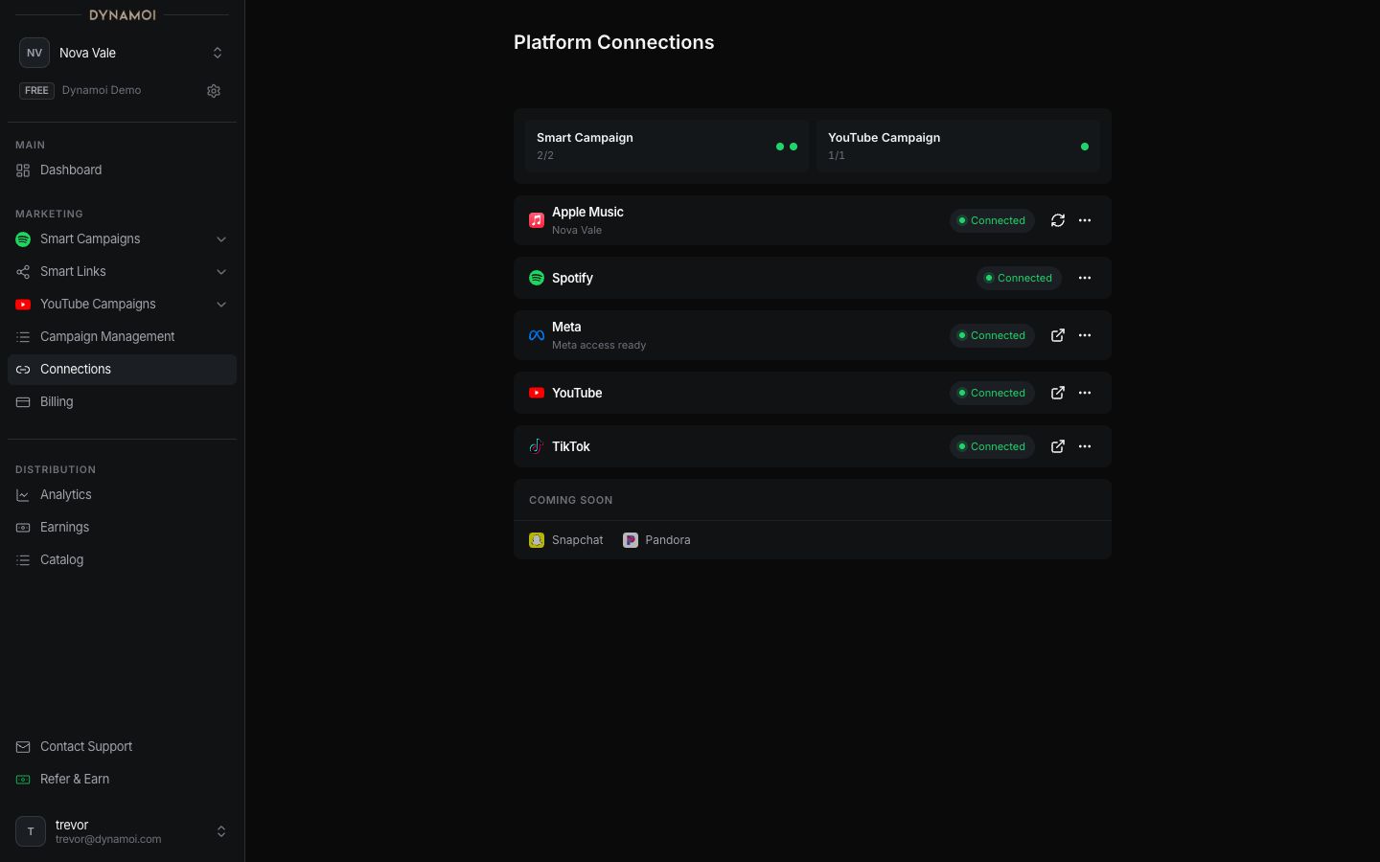Click Spotify Connected status badge
This screenshot has height=862, width=1380.
pos(1019,278)
